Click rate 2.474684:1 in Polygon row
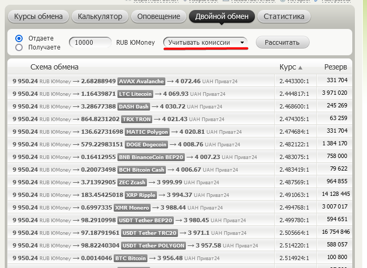This screenshot has width=367, height=268. (x=294, y=132)
